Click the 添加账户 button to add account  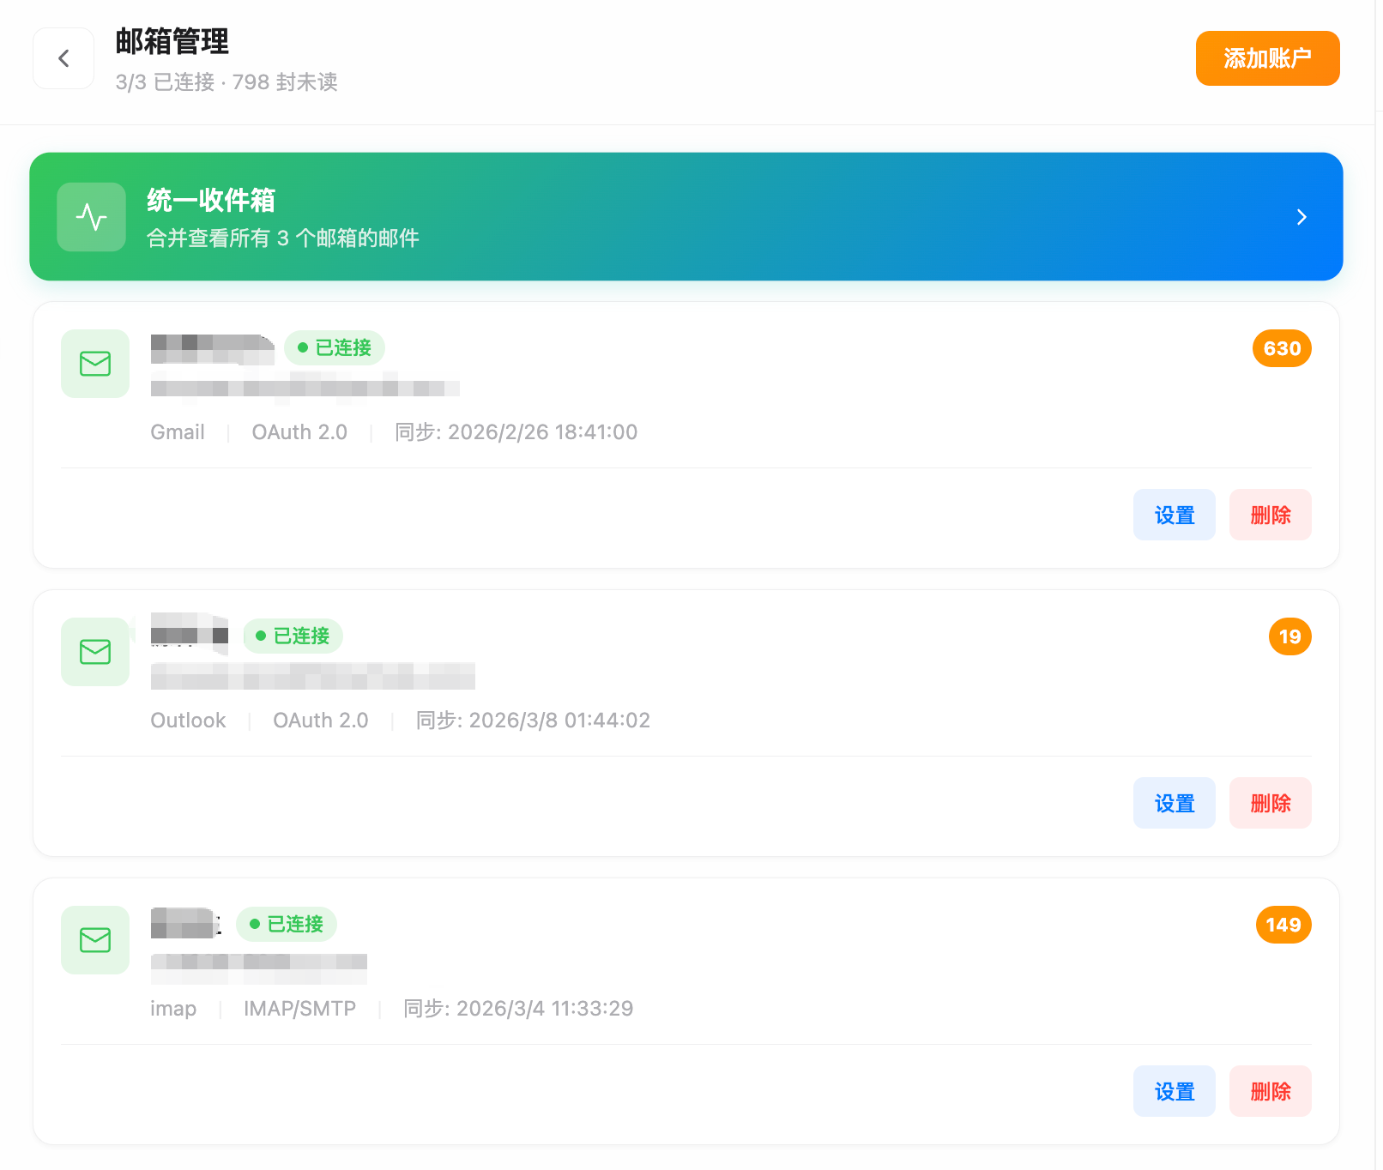click(x=1267, y=57)
